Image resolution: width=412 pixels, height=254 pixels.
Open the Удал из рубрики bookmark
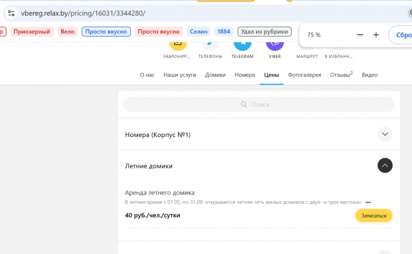coord(264,32)
